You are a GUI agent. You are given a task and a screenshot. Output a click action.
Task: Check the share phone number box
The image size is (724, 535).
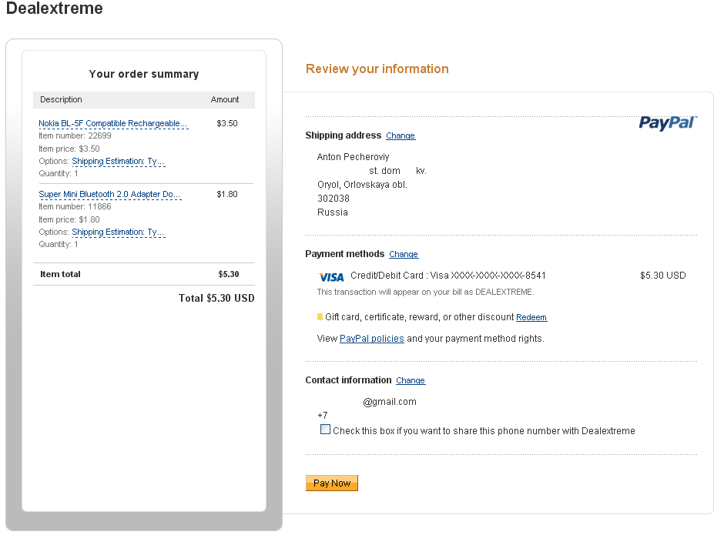326,430
